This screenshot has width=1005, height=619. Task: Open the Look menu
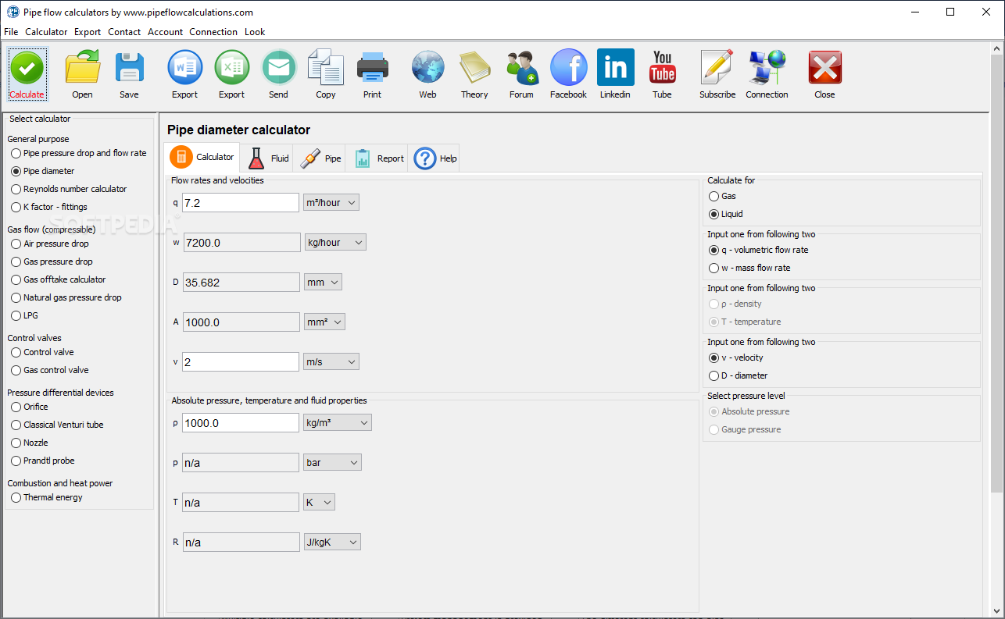tap(255, 32)
